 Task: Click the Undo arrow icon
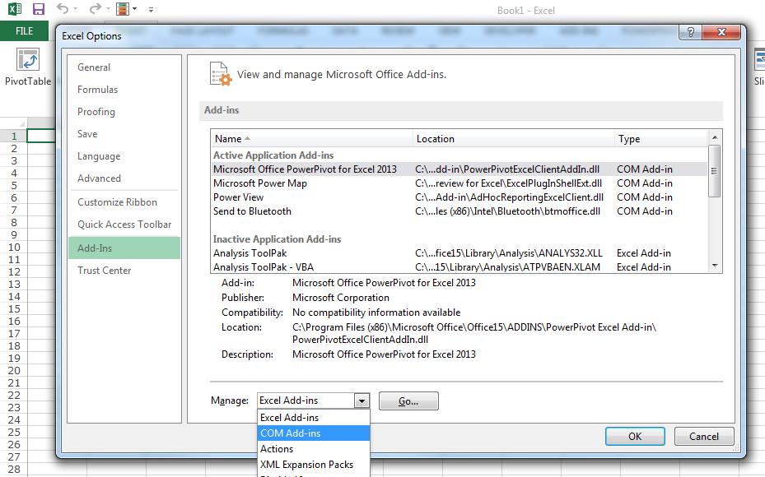tap(62, 8)
